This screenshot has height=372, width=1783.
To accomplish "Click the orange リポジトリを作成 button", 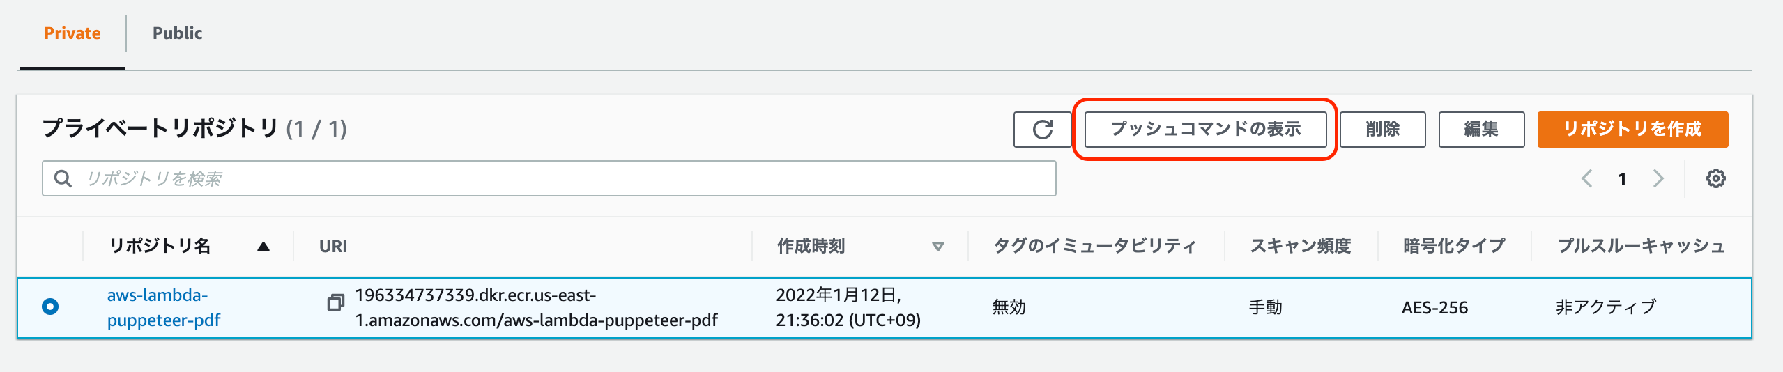I will 1632,130.
